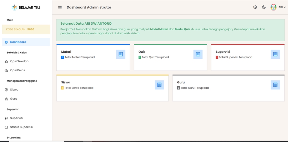288x142 pixels.
Task: Click the 'Sekolah & Kelas' section label
Action: (17, 52)
